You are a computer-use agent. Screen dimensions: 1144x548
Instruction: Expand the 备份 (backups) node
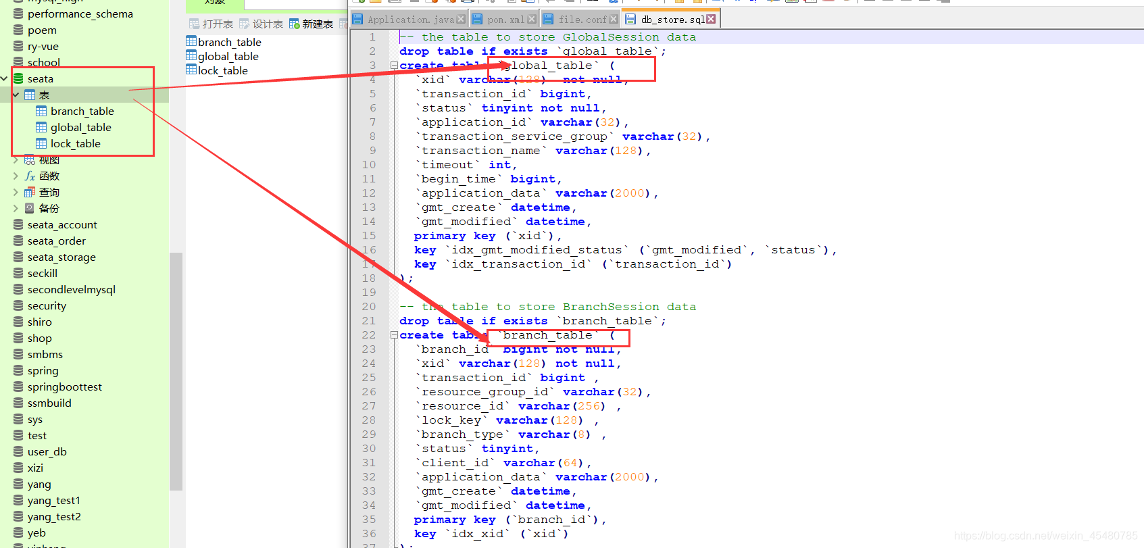click(x=16, y=209)
